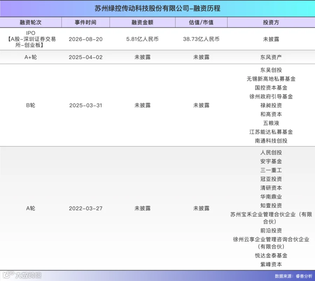Select the A轮 round cell

tap(30, 208)
